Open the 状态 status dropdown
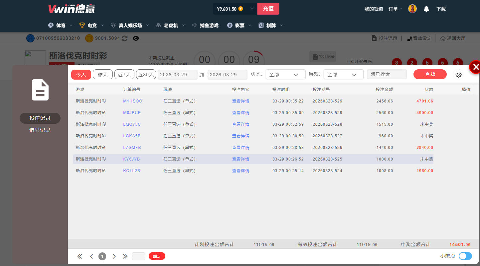480x266 pixels. point(285,75)
